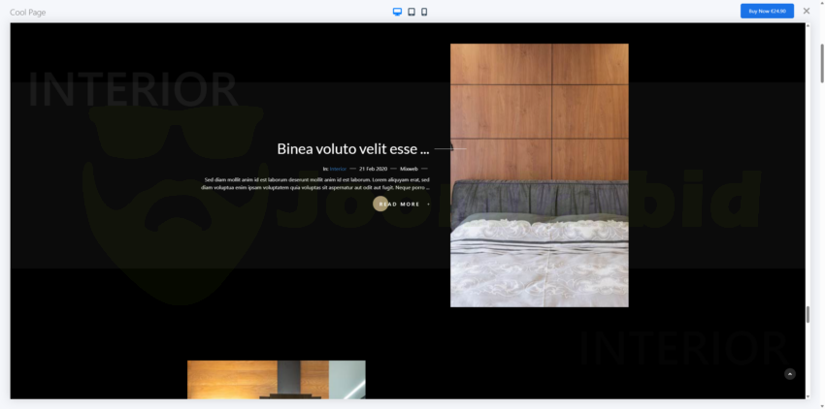This screenshot has width=825, height=409.
Task: Open the Interior category link
Action: click(x=338, y=169)
